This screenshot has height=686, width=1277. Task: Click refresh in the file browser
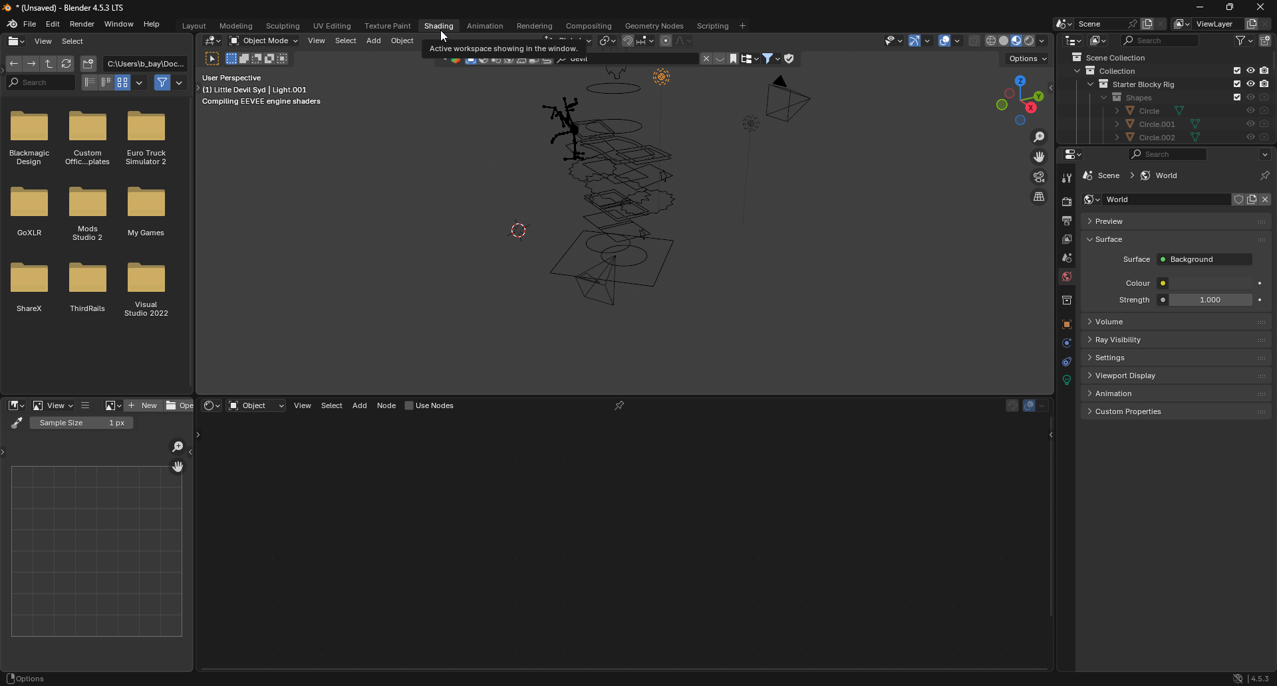pos(67,64)
